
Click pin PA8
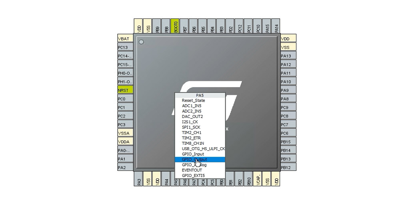(288, 99)
